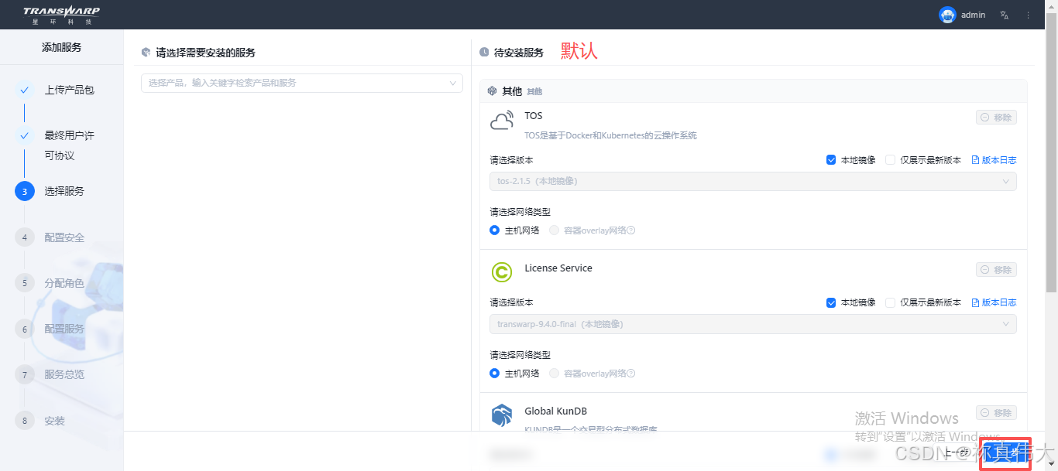
Task: Click help icon beside License Service overlay网络
Action: (630, 374)
